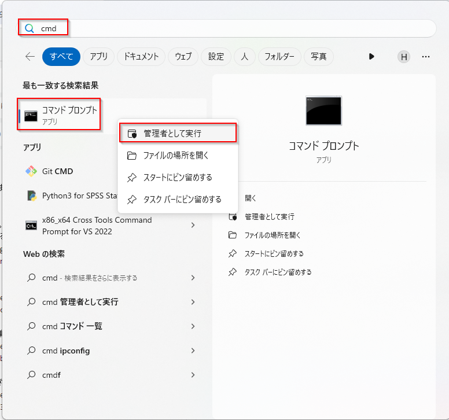Screen dimensions: 449x420
Task: Switch to the 設定 filter tab
Action: click(x=216, y=57)
